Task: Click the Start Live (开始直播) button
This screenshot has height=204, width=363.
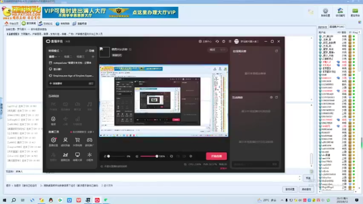Action: pos(216,156)
